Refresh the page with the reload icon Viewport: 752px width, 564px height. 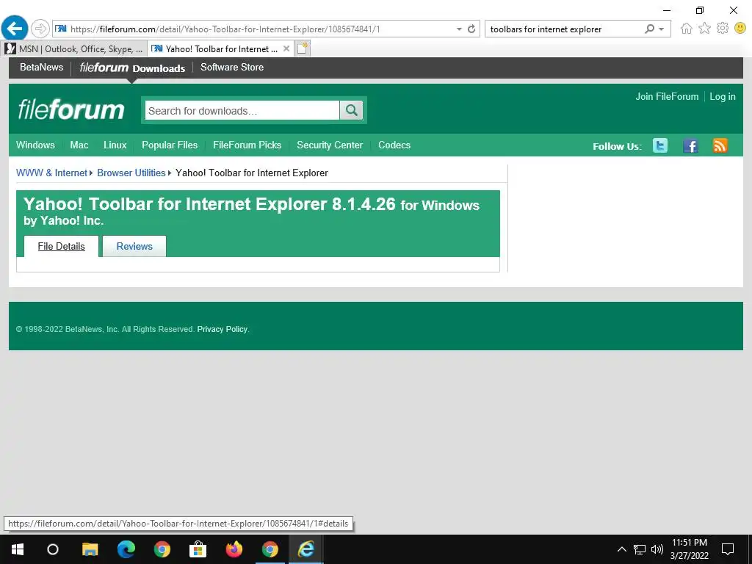click(x=471, y=29)
